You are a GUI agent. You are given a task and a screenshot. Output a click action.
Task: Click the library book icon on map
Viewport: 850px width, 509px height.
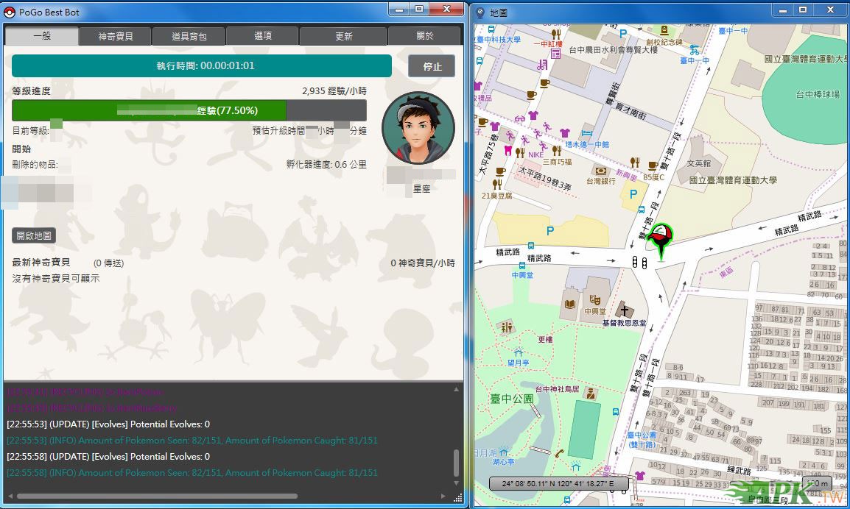pyautogui.click(x=569, y=303)
